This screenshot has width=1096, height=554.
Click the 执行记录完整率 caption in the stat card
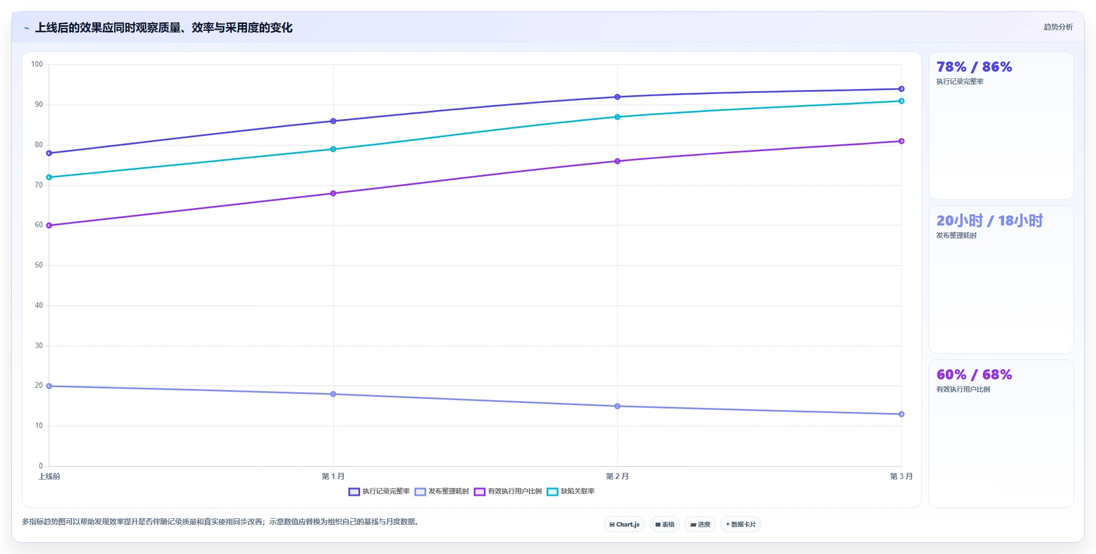(x=960, y=82)
